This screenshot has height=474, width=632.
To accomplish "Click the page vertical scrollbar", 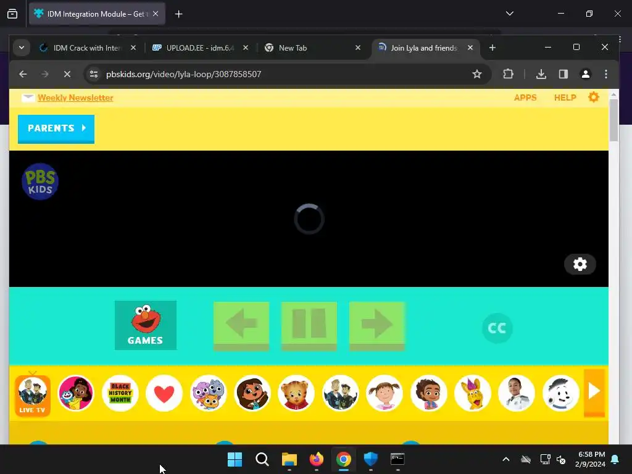I will point(613,120).
